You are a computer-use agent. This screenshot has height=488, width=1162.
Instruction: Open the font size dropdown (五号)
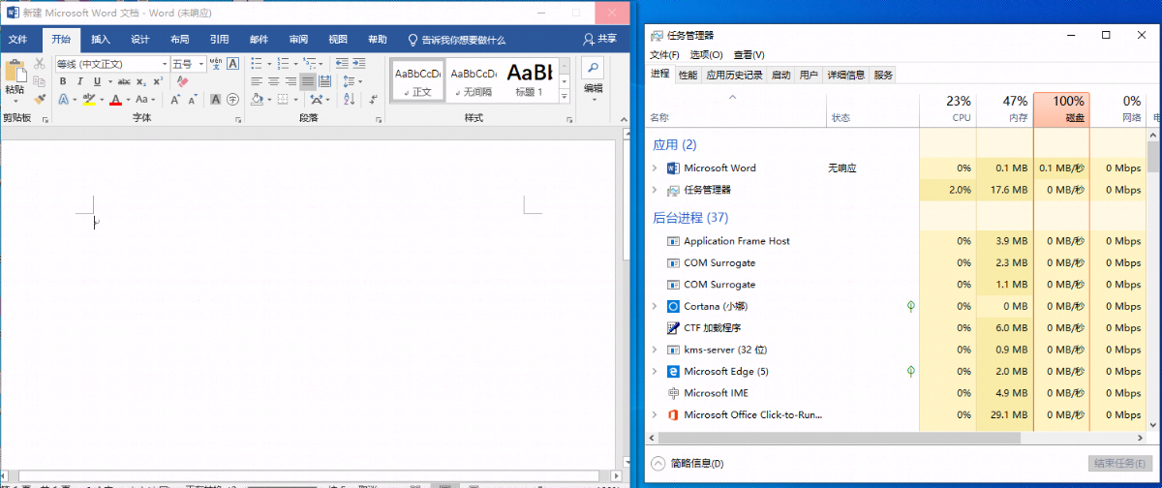(200, 64)
